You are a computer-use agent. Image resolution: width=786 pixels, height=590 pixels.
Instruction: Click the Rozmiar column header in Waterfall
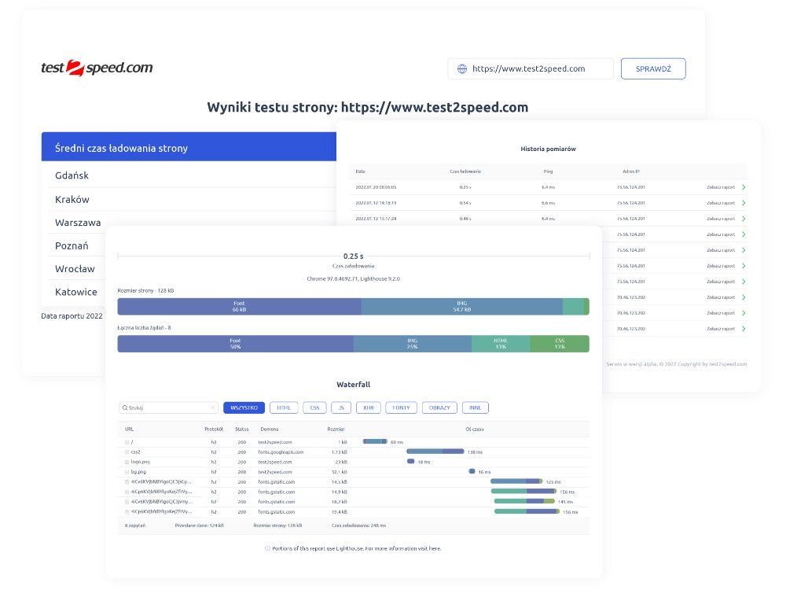336,430
